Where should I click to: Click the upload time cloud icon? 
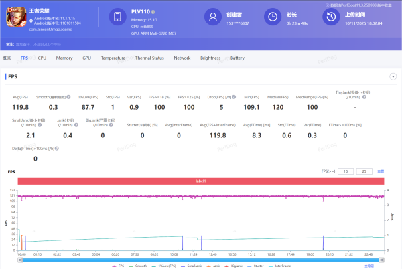332,17
